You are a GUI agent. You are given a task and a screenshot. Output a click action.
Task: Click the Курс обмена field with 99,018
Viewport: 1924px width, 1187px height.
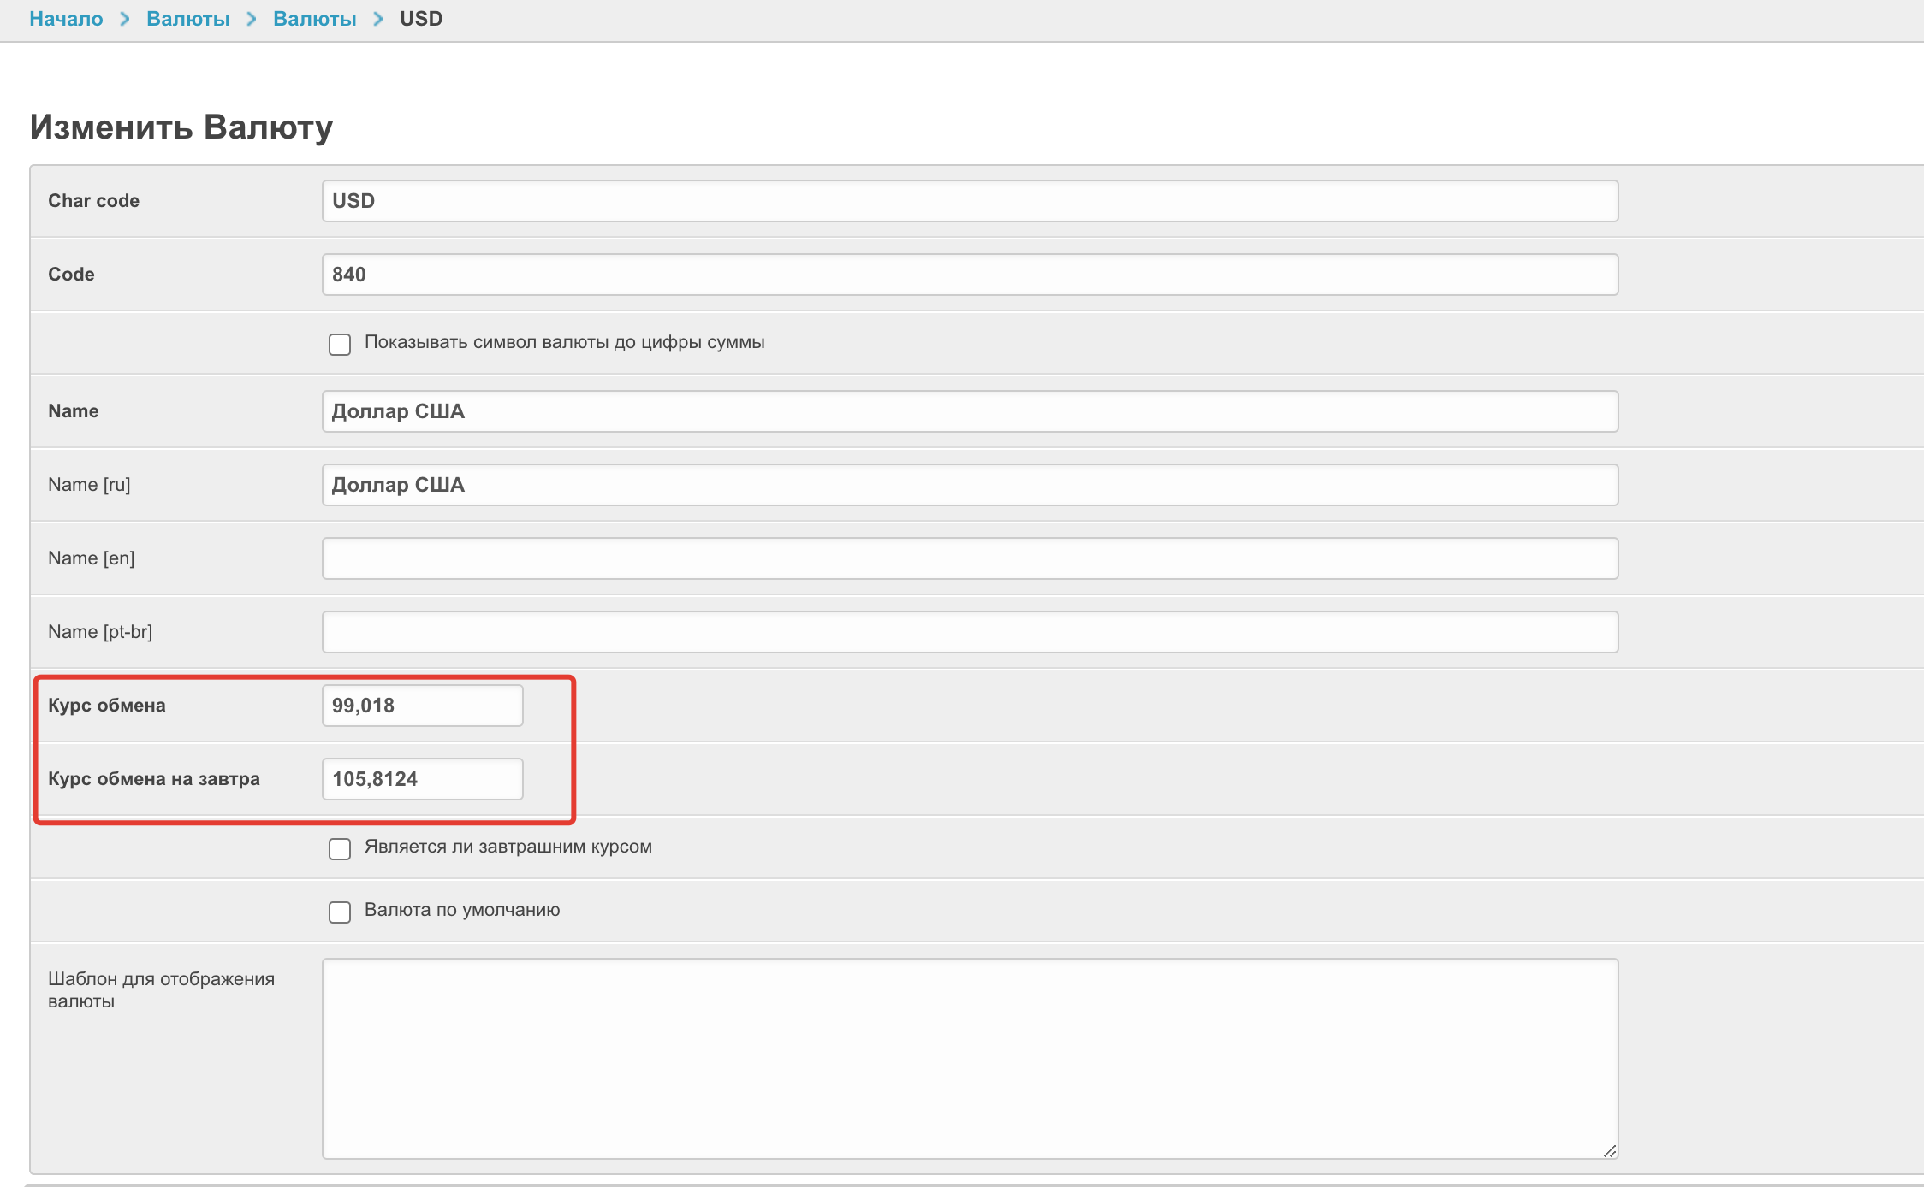pyautogui.click(x=422, y=706)
